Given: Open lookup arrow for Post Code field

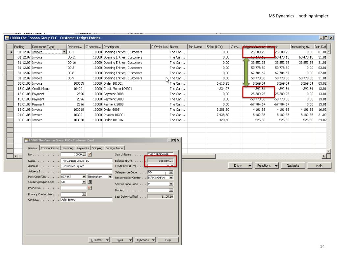Looking at the screenshot, I should pyautogui.click(x=84, y=177).
